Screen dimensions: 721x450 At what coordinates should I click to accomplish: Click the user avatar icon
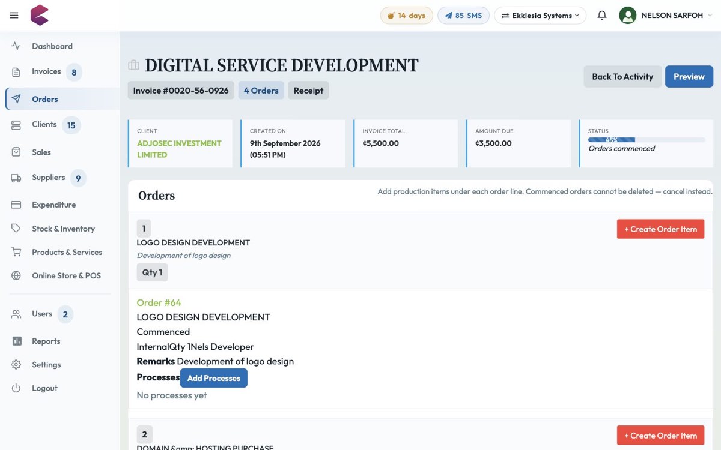628,16
